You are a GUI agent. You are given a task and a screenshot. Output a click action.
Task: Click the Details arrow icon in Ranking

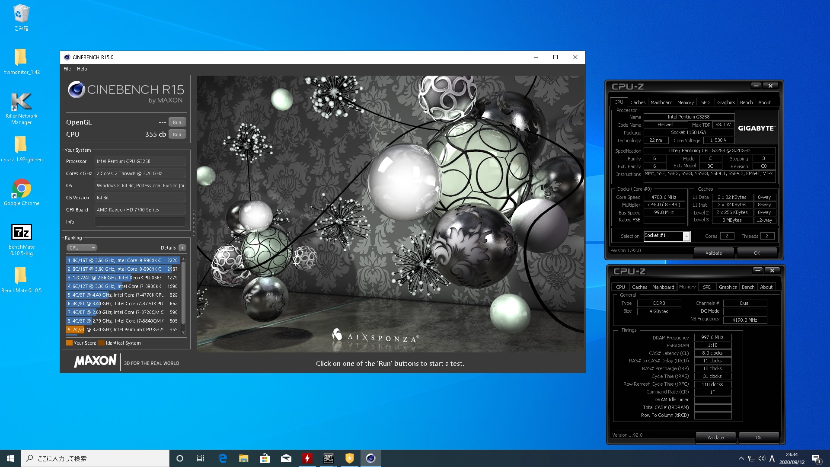[182, 248]
